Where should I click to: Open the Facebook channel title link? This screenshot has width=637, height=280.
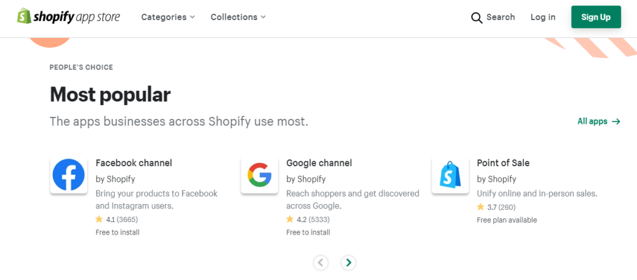click(134, 163)
